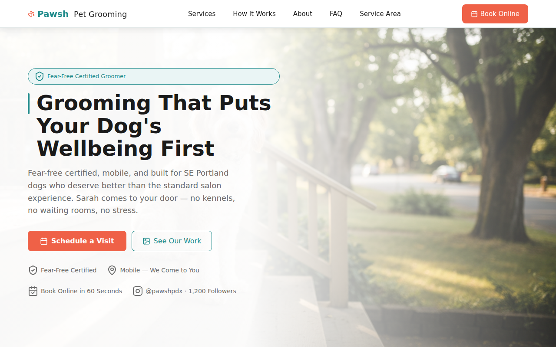Image resolution: width=556 pixels, height=347 pixels.
Task: Click the Book Online button
Action: click(x=495, y=14)
